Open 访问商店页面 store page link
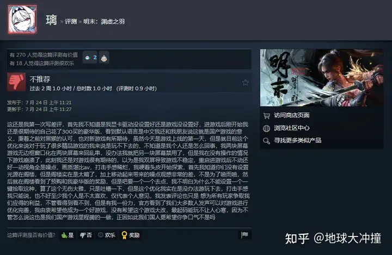Screen dimensions: 392x255 pos(291,115)
